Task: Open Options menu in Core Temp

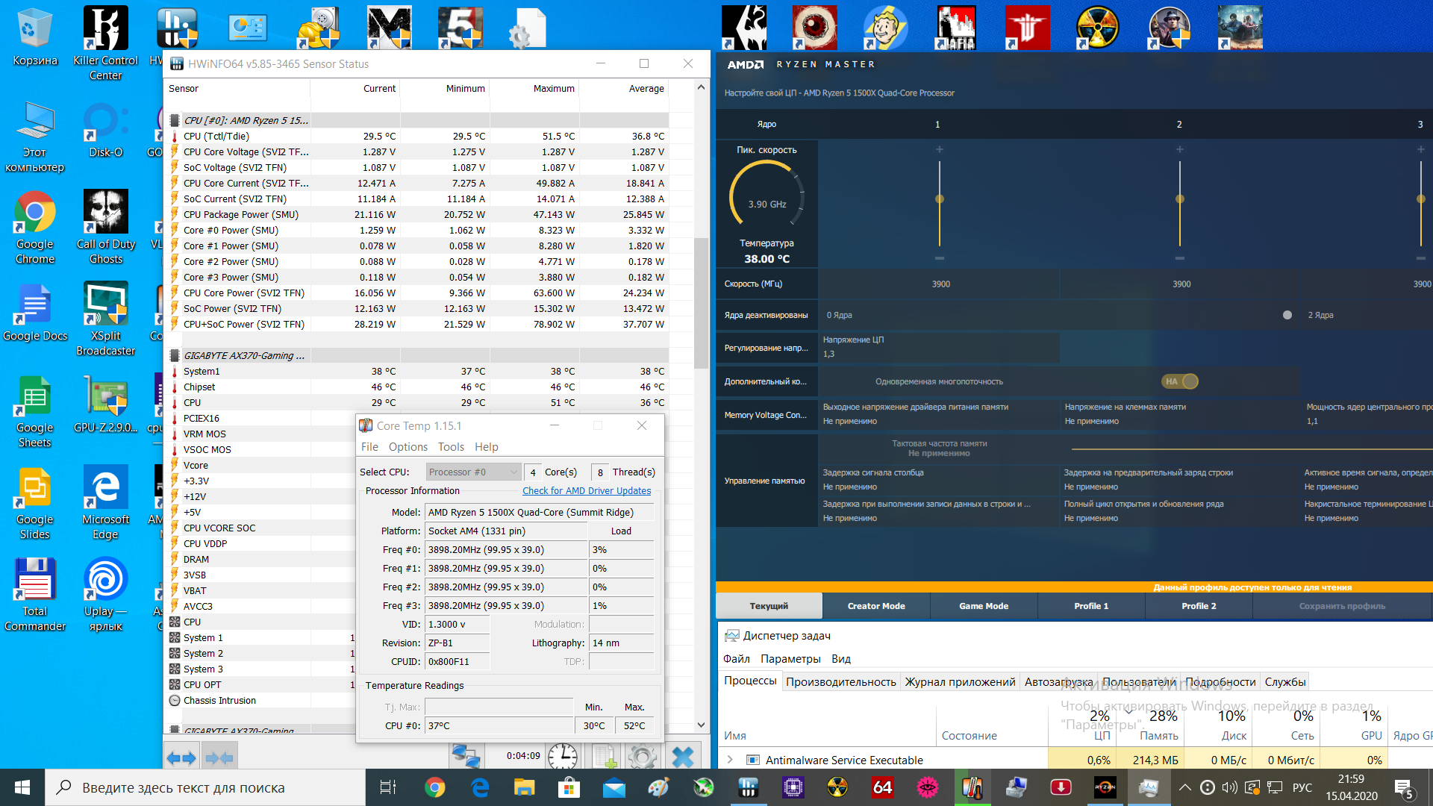Action: click(408, 447)
